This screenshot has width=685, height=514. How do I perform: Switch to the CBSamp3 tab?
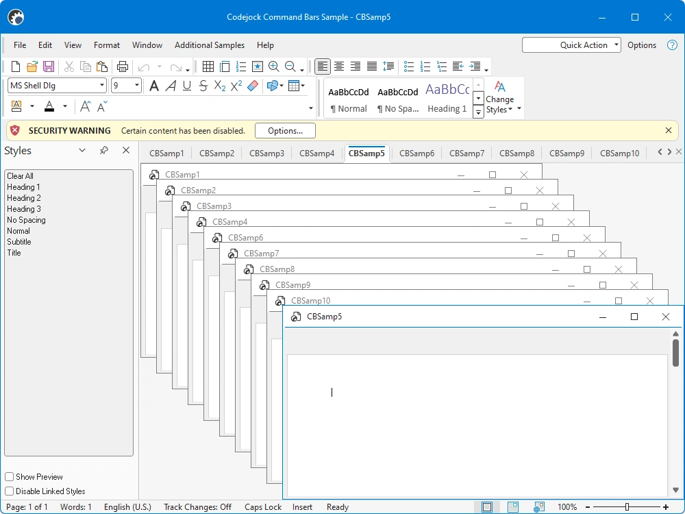266,154
